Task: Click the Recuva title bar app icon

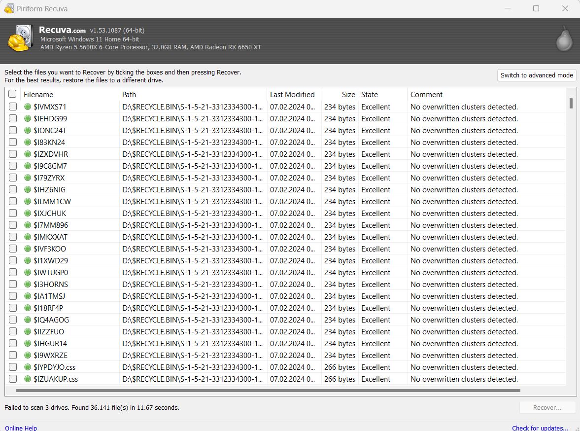Action: pyautogui.click(x=9, y=8)
